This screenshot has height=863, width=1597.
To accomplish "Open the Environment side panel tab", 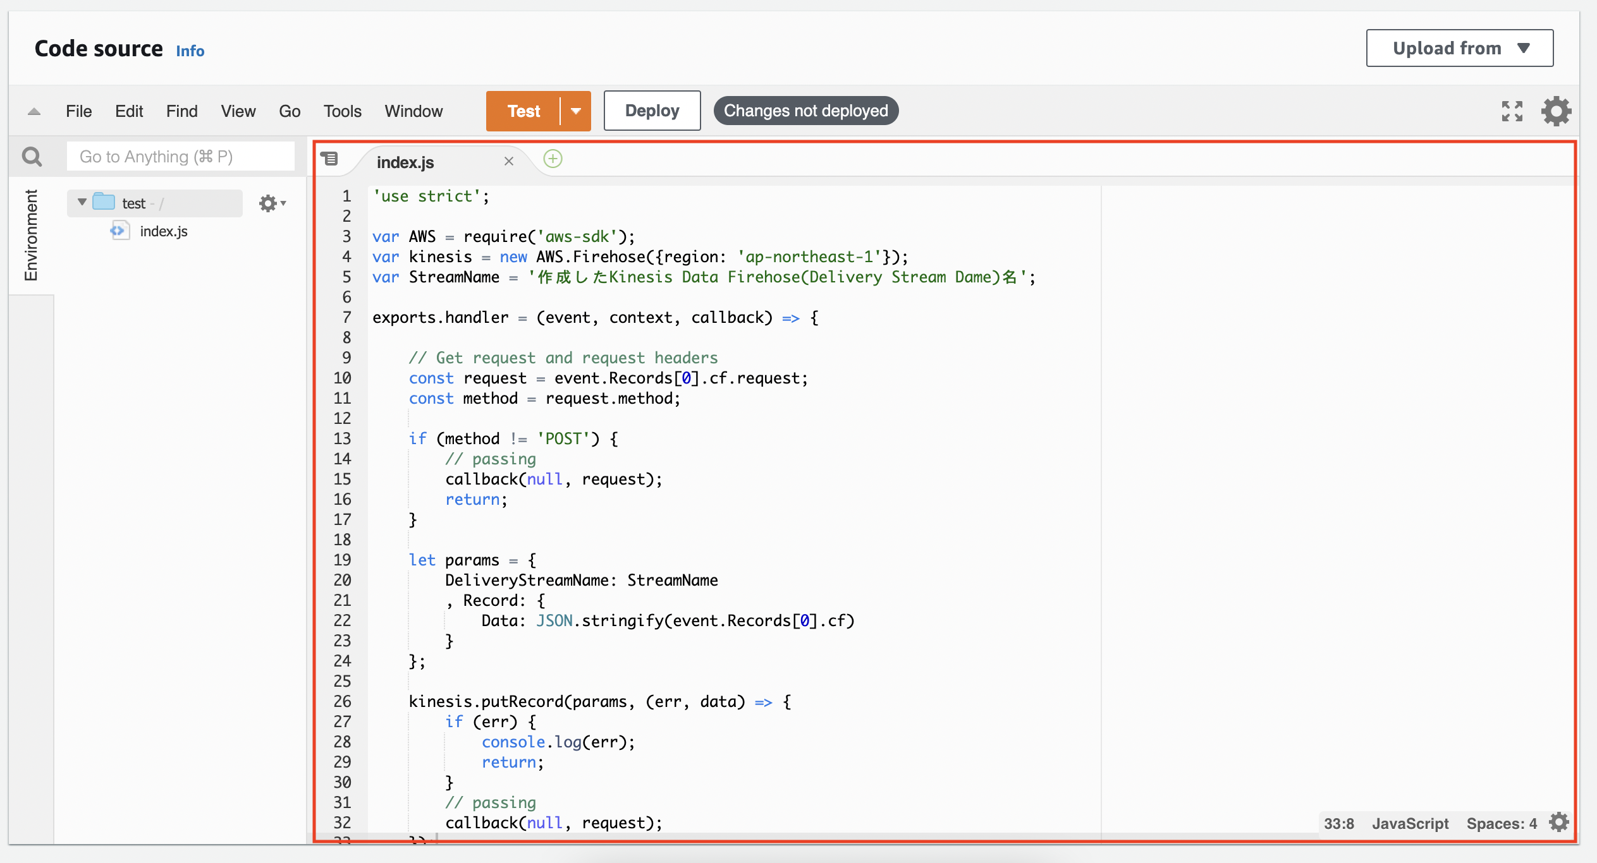I will tap(31, 235).
